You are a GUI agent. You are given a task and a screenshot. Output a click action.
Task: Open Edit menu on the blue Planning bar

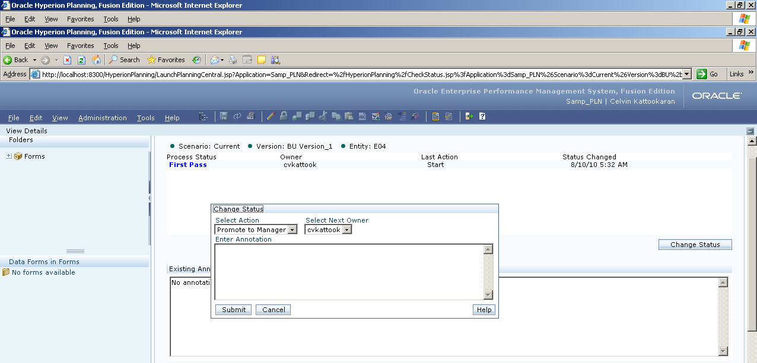click(36, 118)
